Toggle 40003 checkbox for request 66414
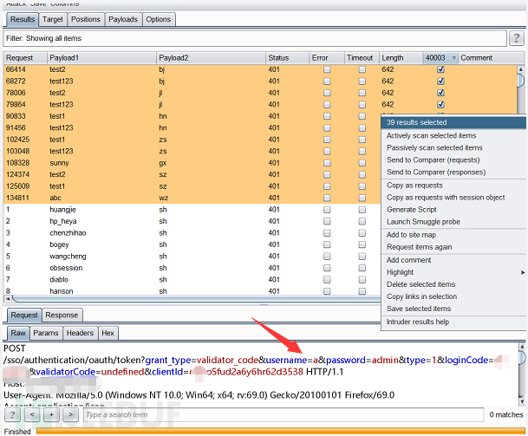This screenshot has width=528, height=436. point(440,69)
